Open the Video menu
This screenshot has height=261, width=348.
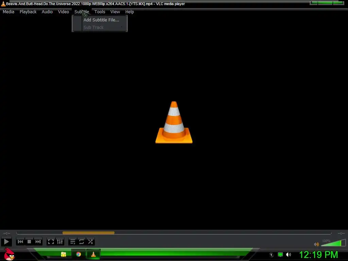[x=64, y=12]
